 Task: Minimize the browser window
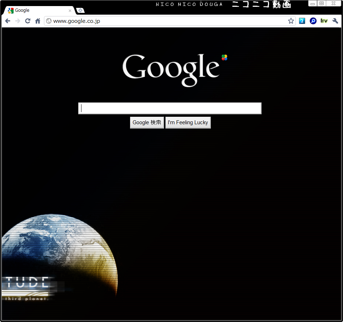(313, 4)
